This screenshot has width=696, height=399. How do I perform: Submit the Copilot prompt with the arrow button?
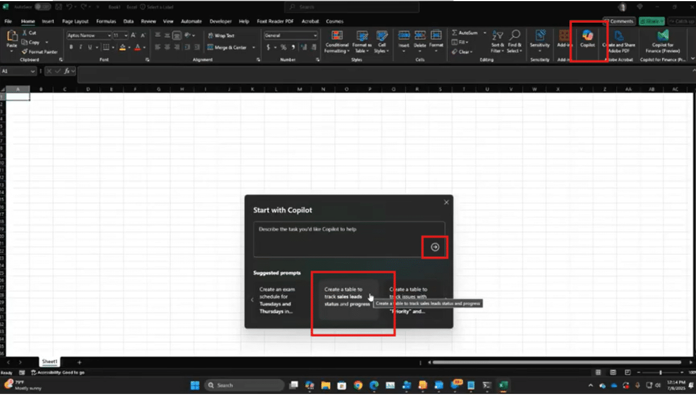tap(435, 247)
